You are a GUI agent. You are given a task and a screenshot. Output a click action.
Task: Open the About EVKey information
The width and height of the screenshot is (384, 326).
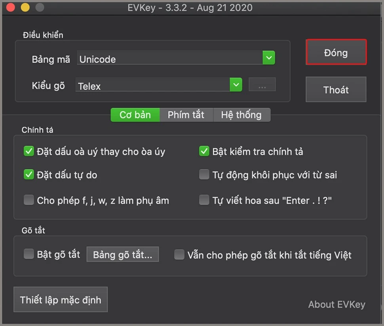click(x=337, y=304)
